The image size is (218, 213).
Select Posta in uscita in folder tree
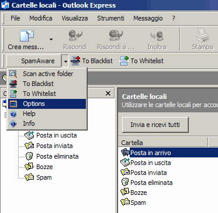click(57, 135)
